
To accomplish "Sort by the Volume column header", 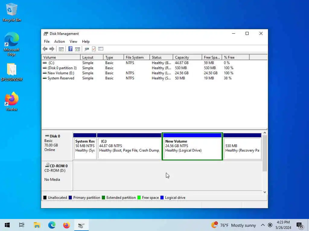I will [61, 57].
